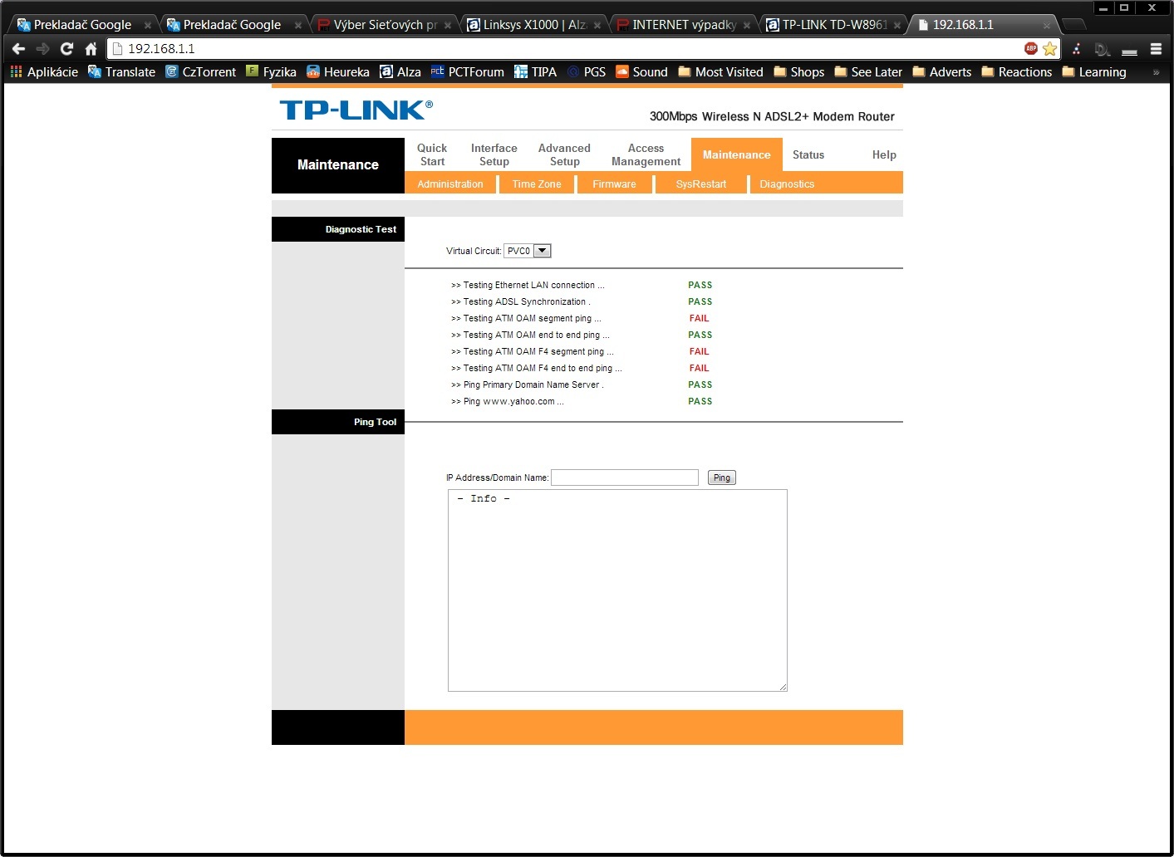Open the Reactions bookmarks folder
Screen dimensions: 1174x857
[1017, 72]
